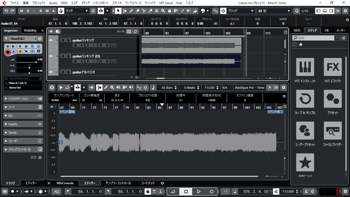Select the Split scissors tool
The height and width of the screenshot is (197, 350).
[x=144, y=11]
